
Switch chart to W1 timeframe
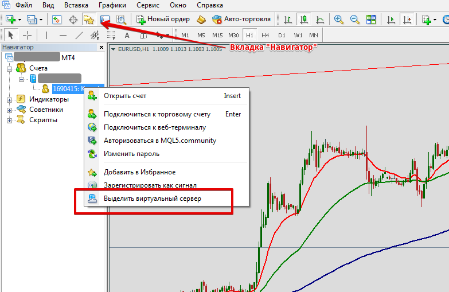point(298,35)
